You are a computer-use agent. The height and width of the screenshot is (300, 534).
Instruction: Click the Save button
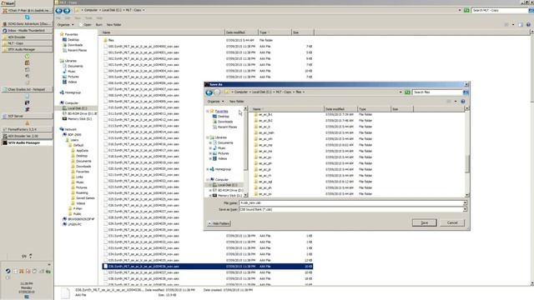pyautogui.click(x=424, y=222)
